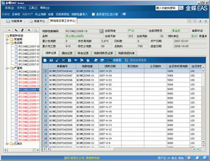Click the copy document icon in records toolbar

pos(88,60)
